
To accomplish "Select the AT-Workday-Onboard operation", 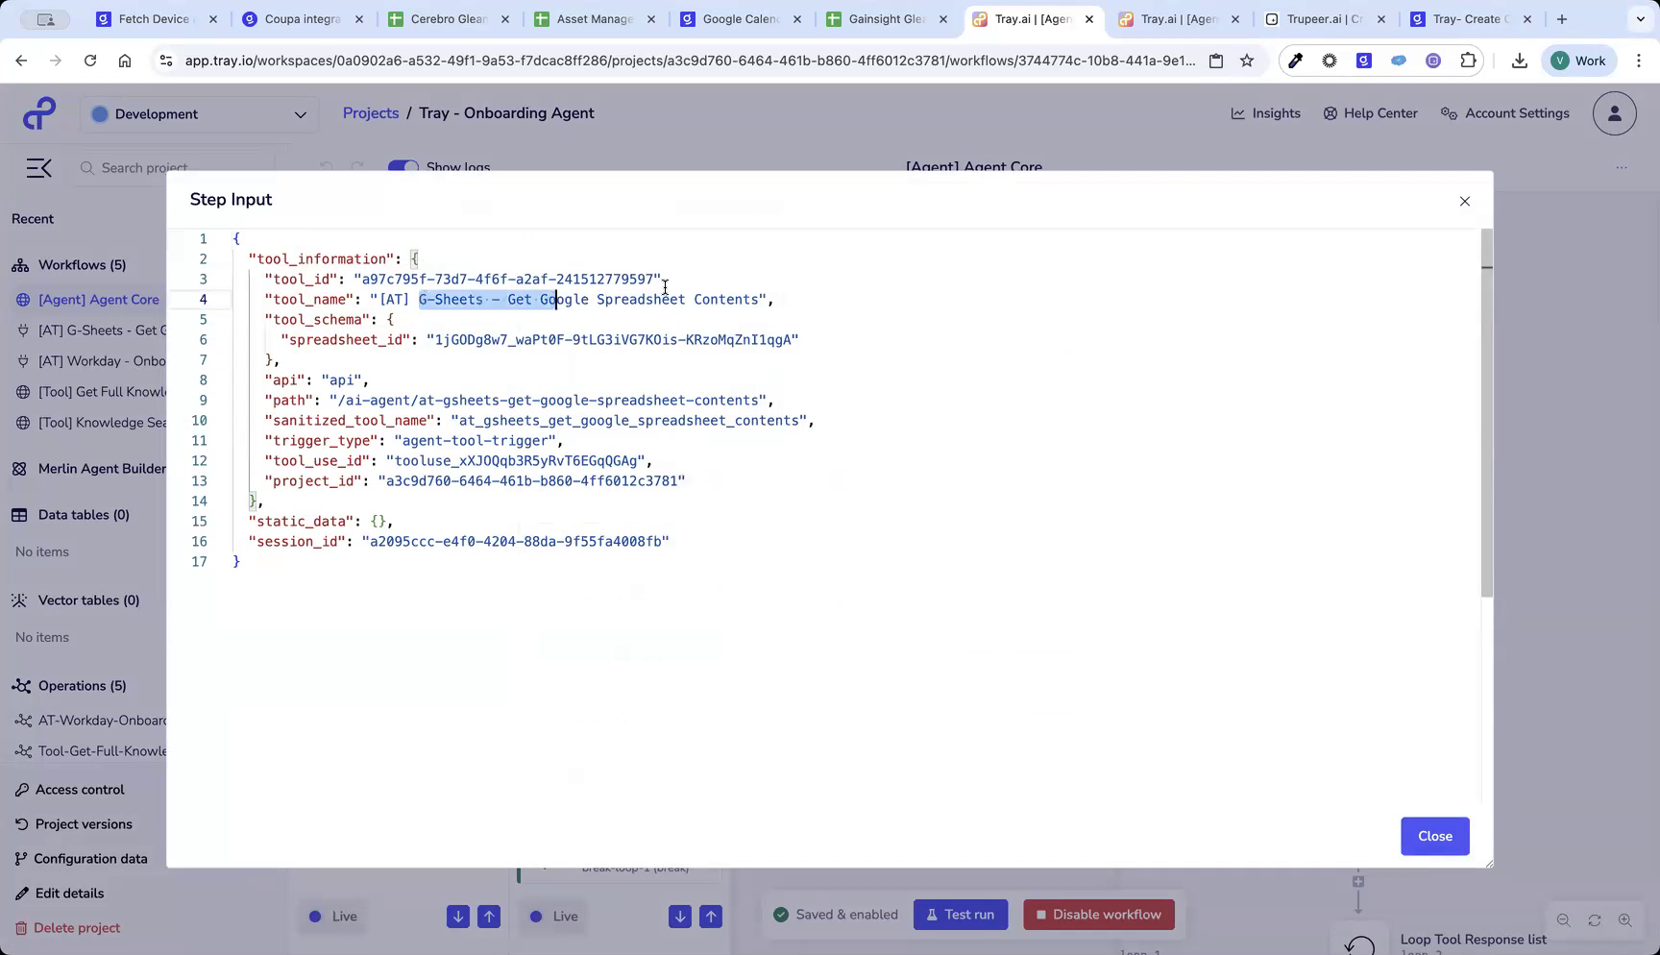I will [x=100, y=720].
